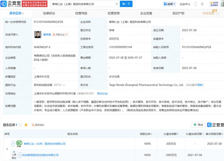Select registration number 310105000905104

coord(120,47)
